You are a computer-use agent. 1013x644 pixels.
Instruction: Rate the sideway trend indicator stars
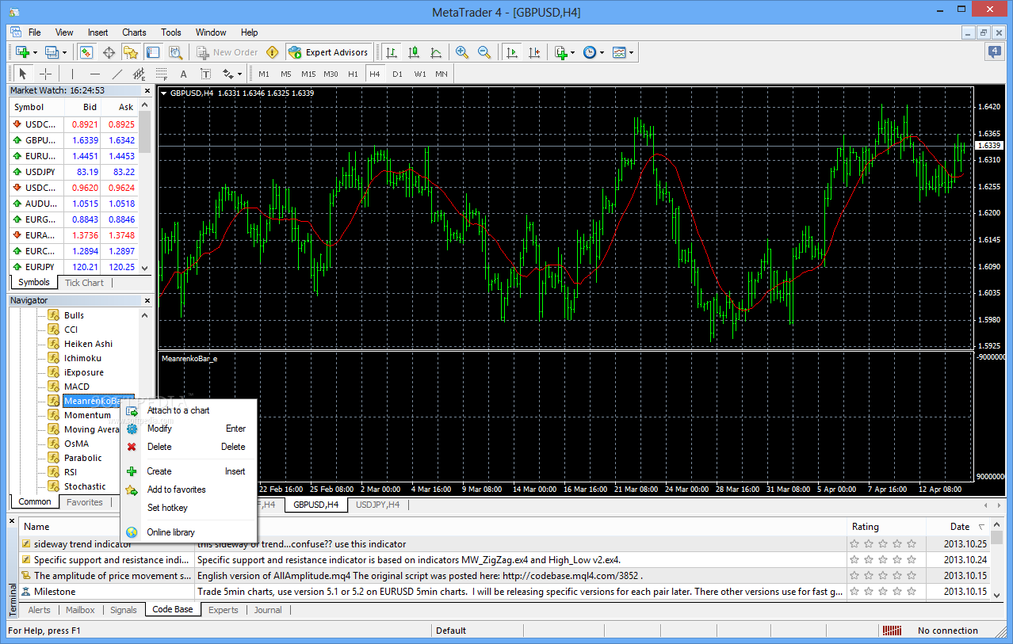(883, 544)
